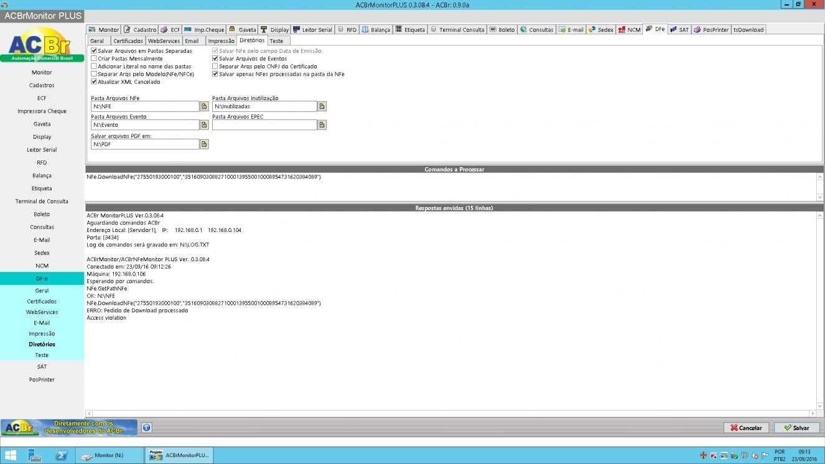This screenshot has width=825, height=464.
Task: Click 'ERRO: Pedido de Download processado' line
Action: click(x=137, y=310)
